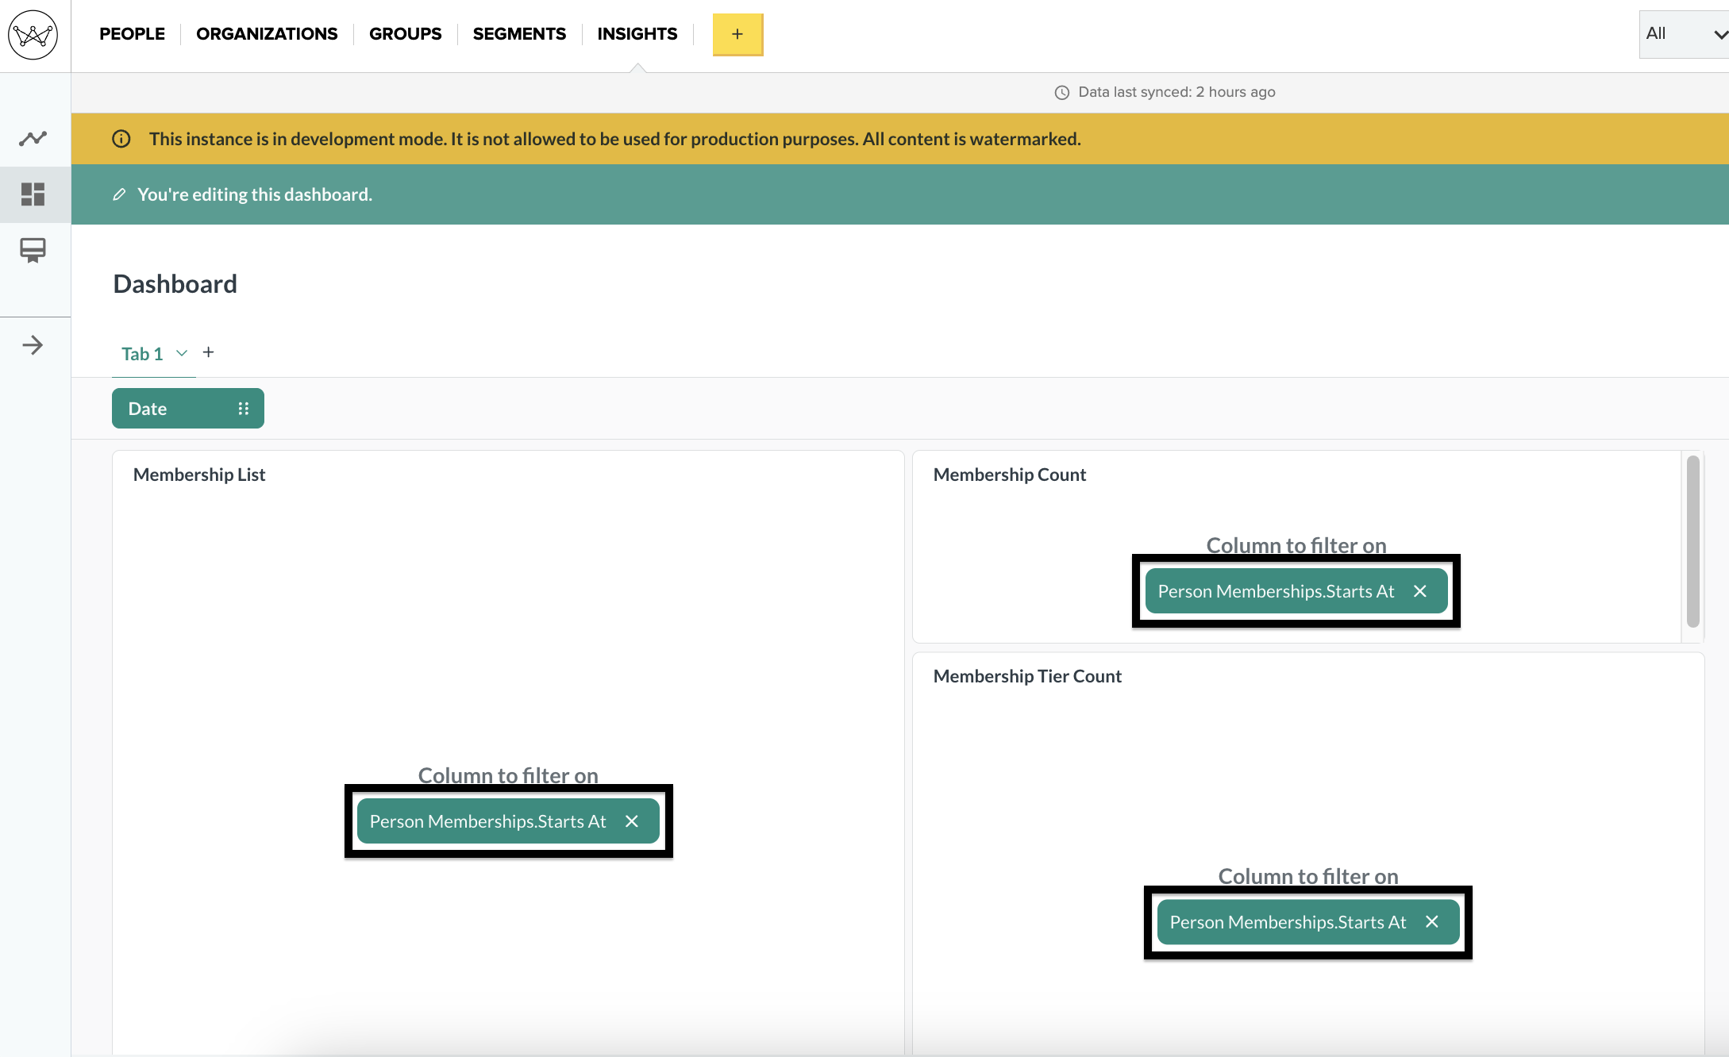The image size is (1729, 1057).
Task: Click the development mode info icon
Action: [x=121, y=139]
